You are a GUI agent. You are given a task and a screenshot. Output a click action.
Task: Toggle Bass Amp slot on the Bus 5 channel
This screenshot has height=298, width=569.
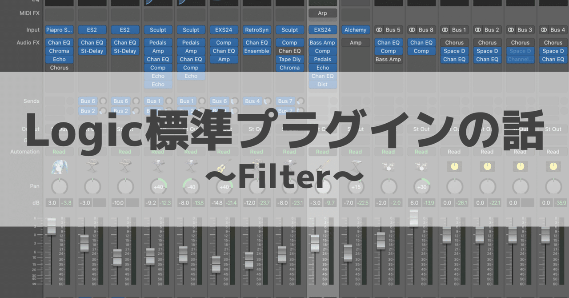click(x=388, y=59)
